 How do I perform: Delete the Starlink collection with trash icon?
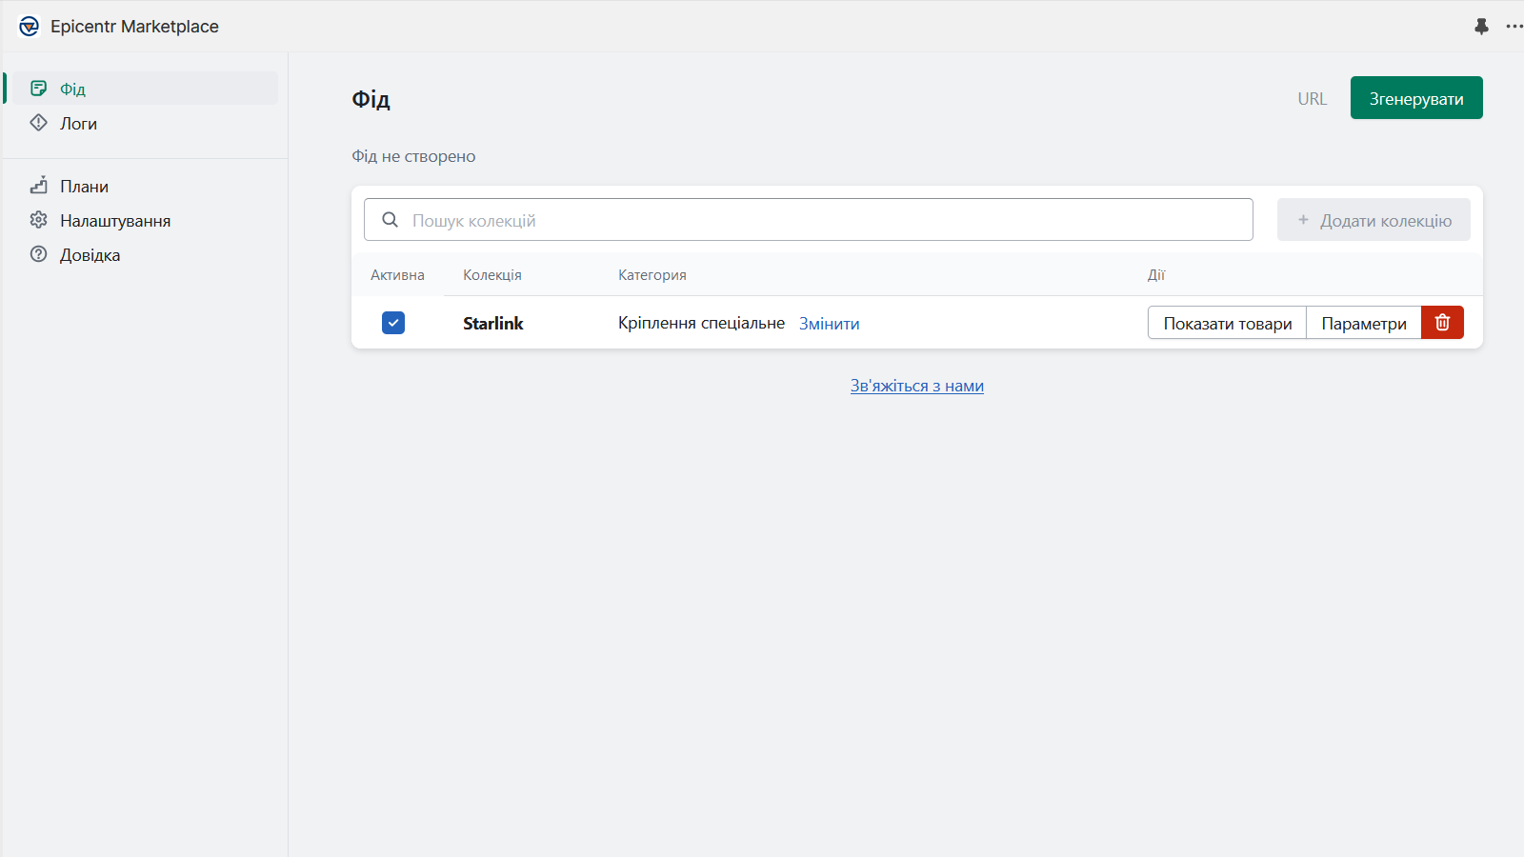(x=1442, y=323)
